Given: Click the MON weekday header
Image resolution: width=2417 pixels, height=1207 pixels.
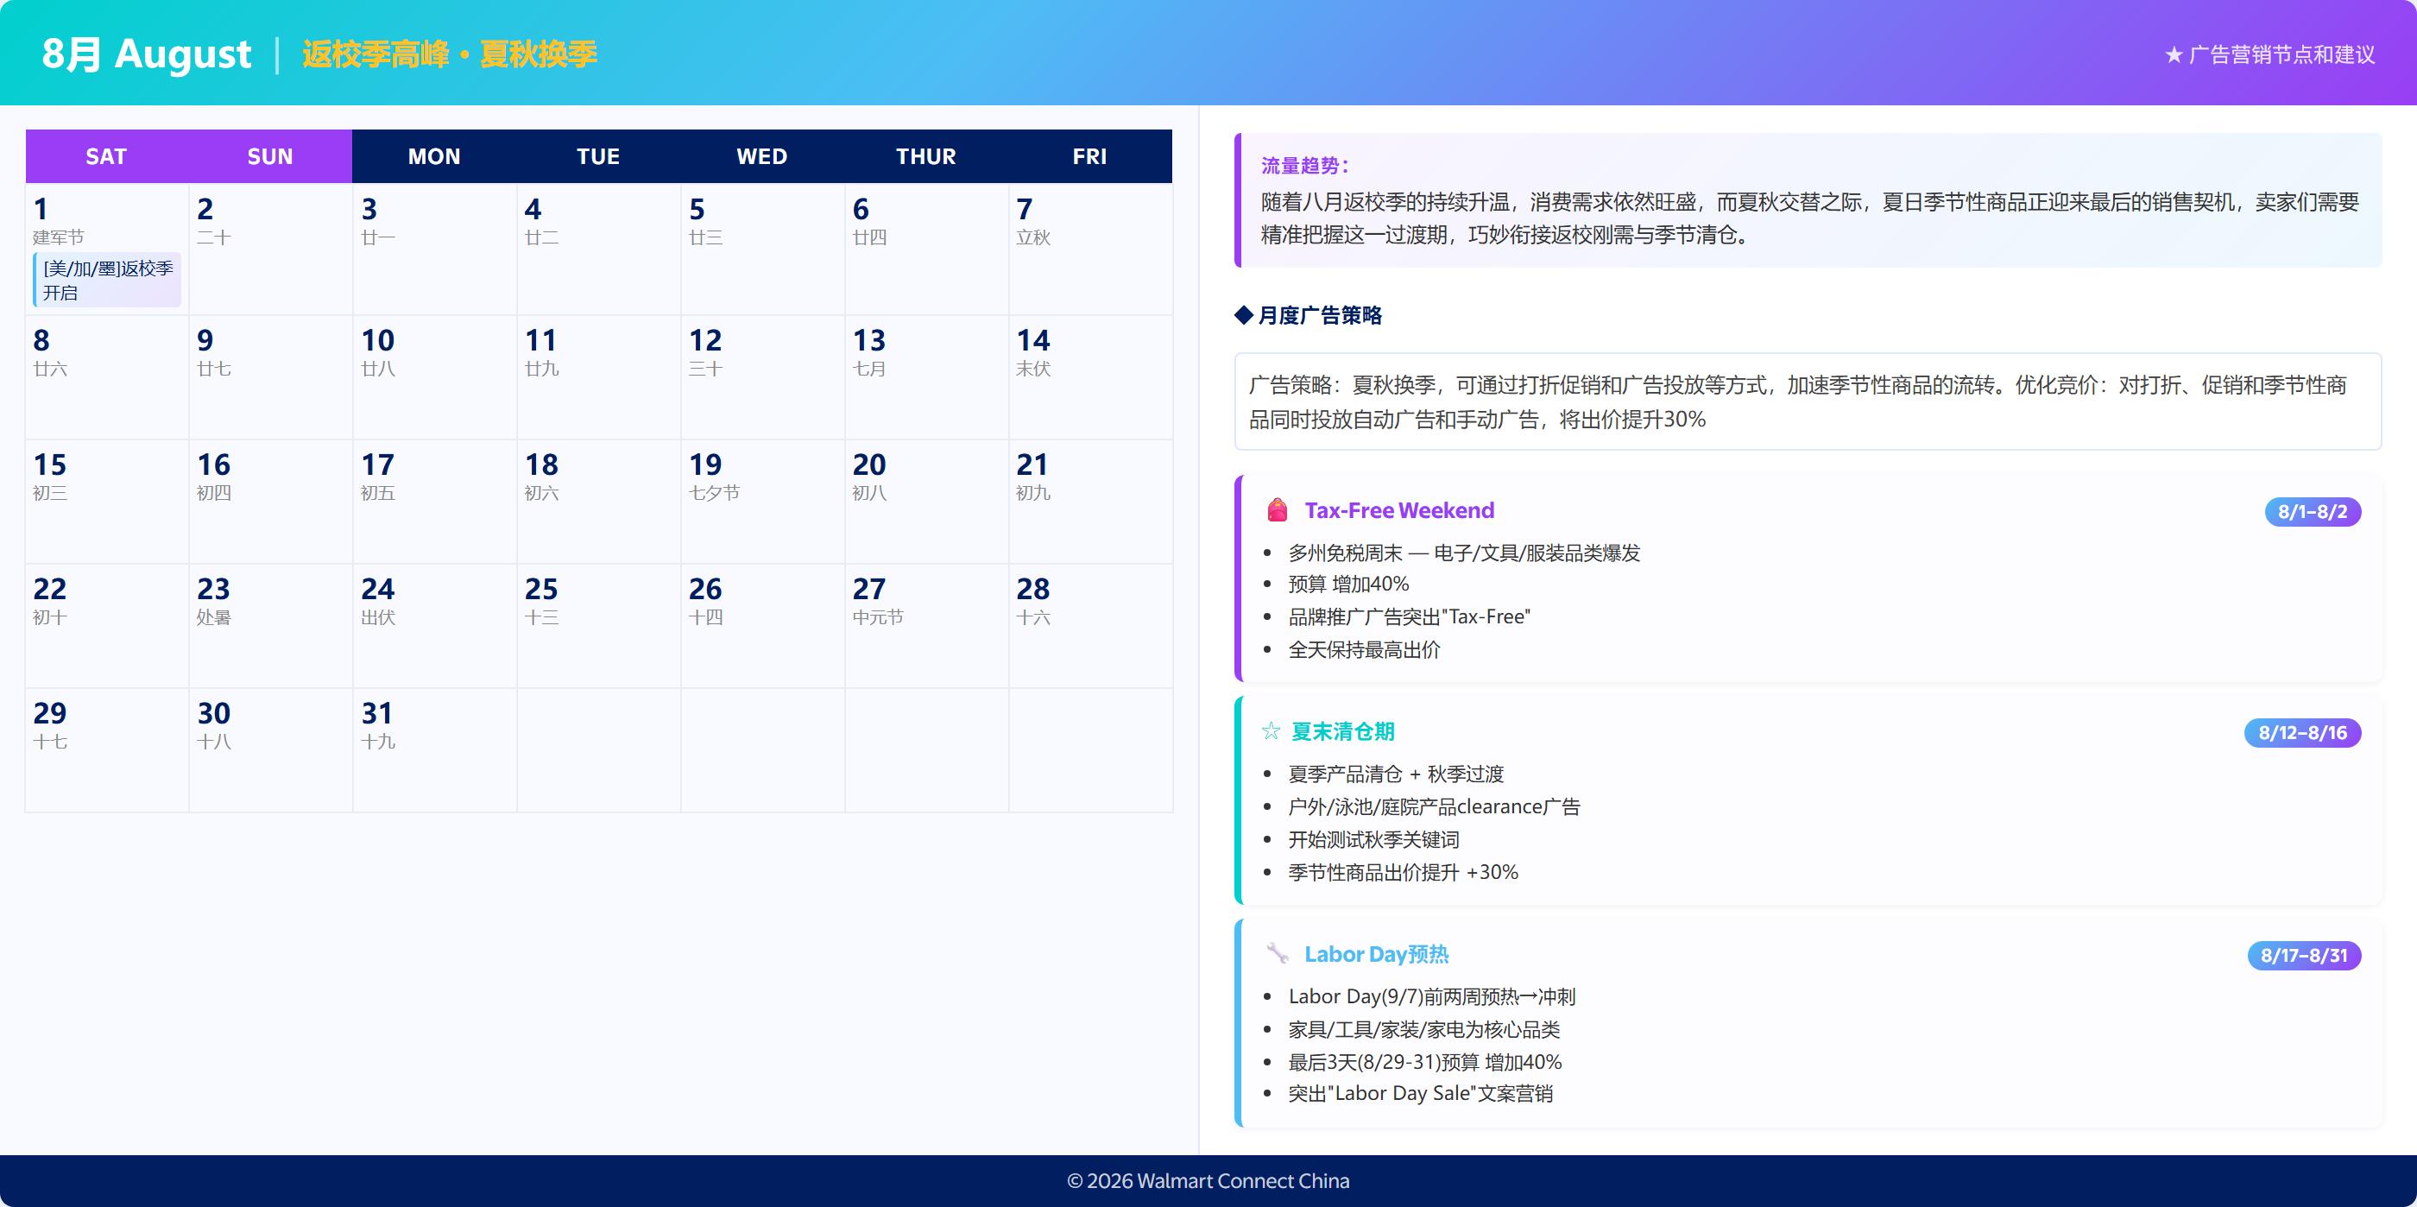Looking at the screenshot, I should (433, 155).
